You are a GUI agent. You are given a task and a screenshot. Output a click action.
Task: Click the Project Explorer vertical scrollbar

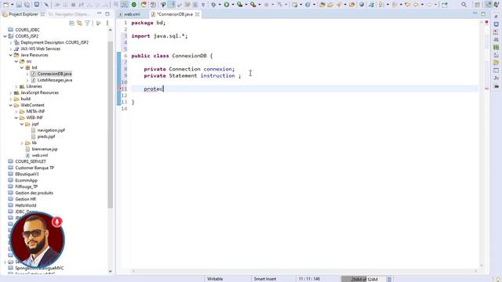[x=110, y=125]
